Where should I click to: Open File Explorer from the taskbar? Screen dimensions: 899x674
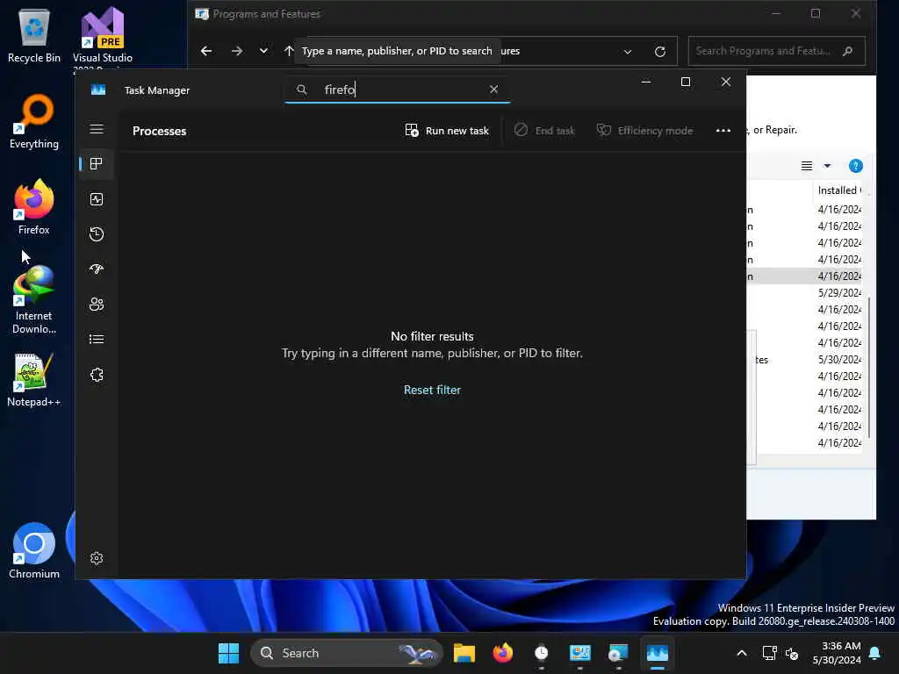point(464,653)
